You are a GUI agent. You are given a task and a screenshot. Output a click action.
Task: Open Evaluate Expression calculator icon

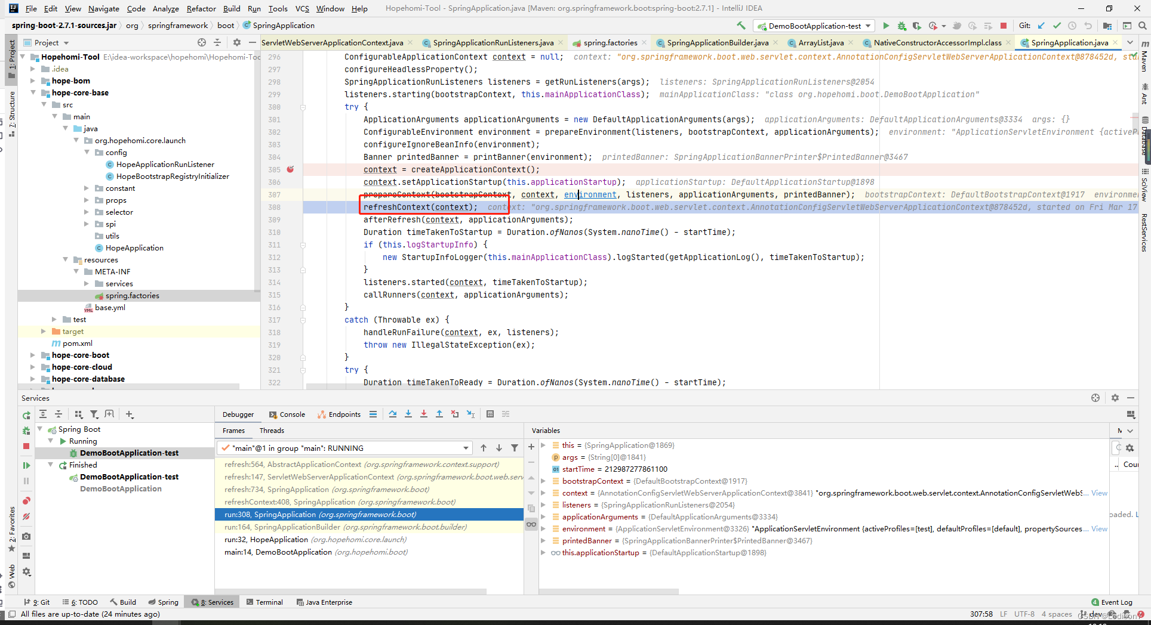click(490, 414)
